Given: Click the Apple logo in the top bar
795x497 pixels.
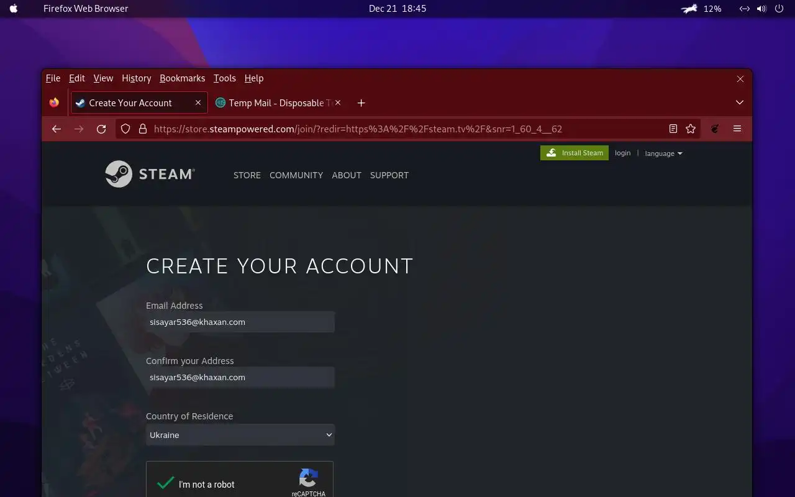Looking at the screenshot, I should pyautogui.click(x=14, y=9).
